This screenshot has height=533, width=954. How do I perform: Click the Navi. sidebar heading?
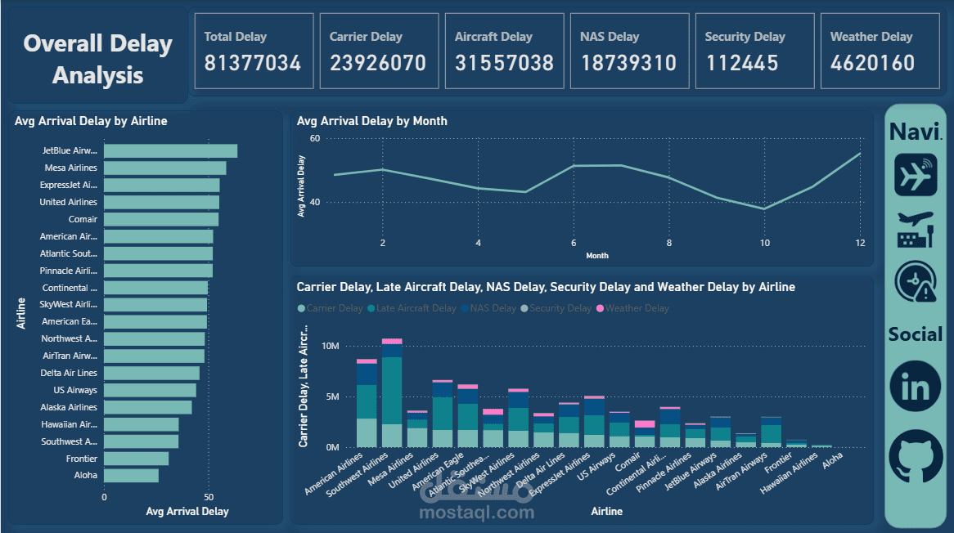coord(916,132)
